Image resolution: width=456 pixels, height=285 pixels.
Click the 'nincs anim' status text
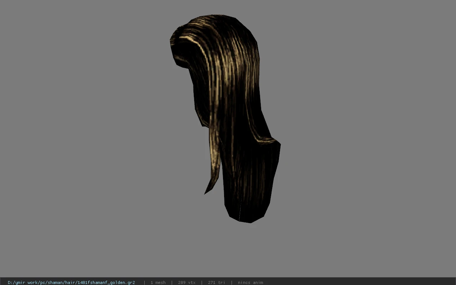250,283
